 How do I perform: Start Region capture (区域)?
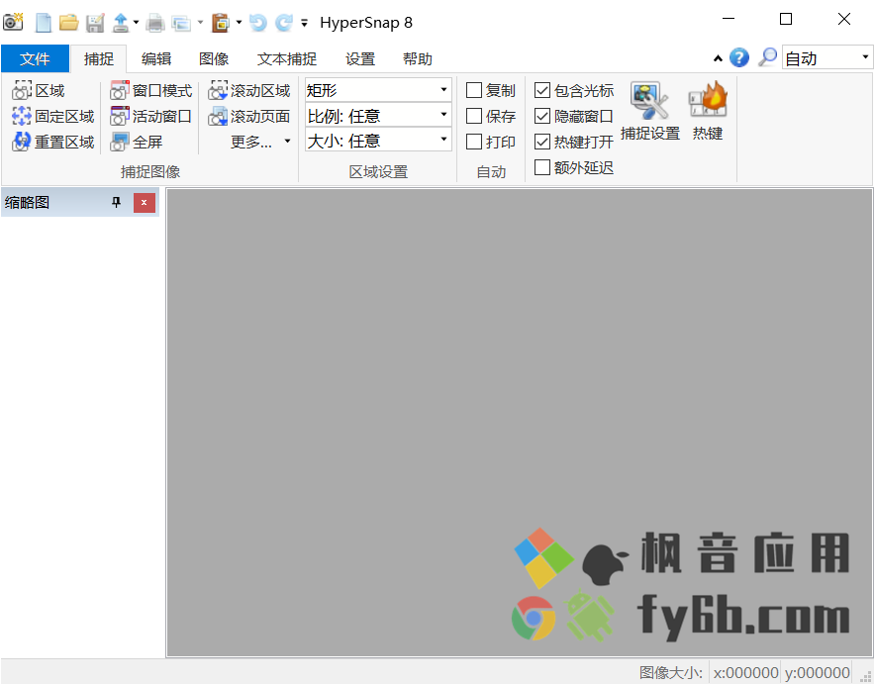[39, 90]
